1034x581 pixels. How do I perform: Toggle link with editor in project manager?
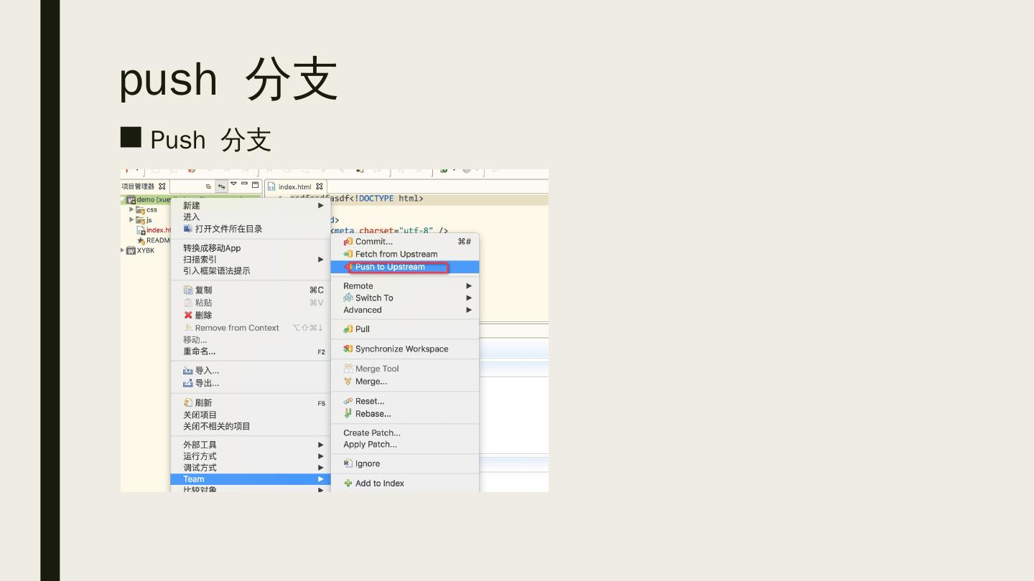click(x=222, y=186)
